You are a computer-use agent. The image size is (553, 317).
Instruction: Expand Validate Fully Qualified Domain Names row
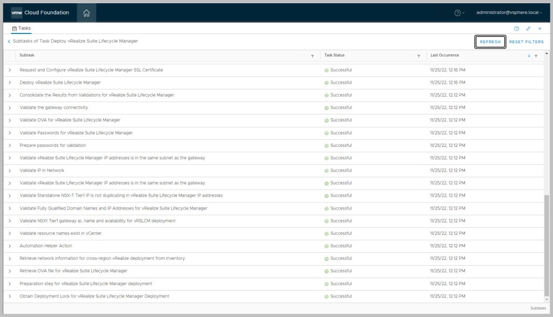(x=10, y=208)
